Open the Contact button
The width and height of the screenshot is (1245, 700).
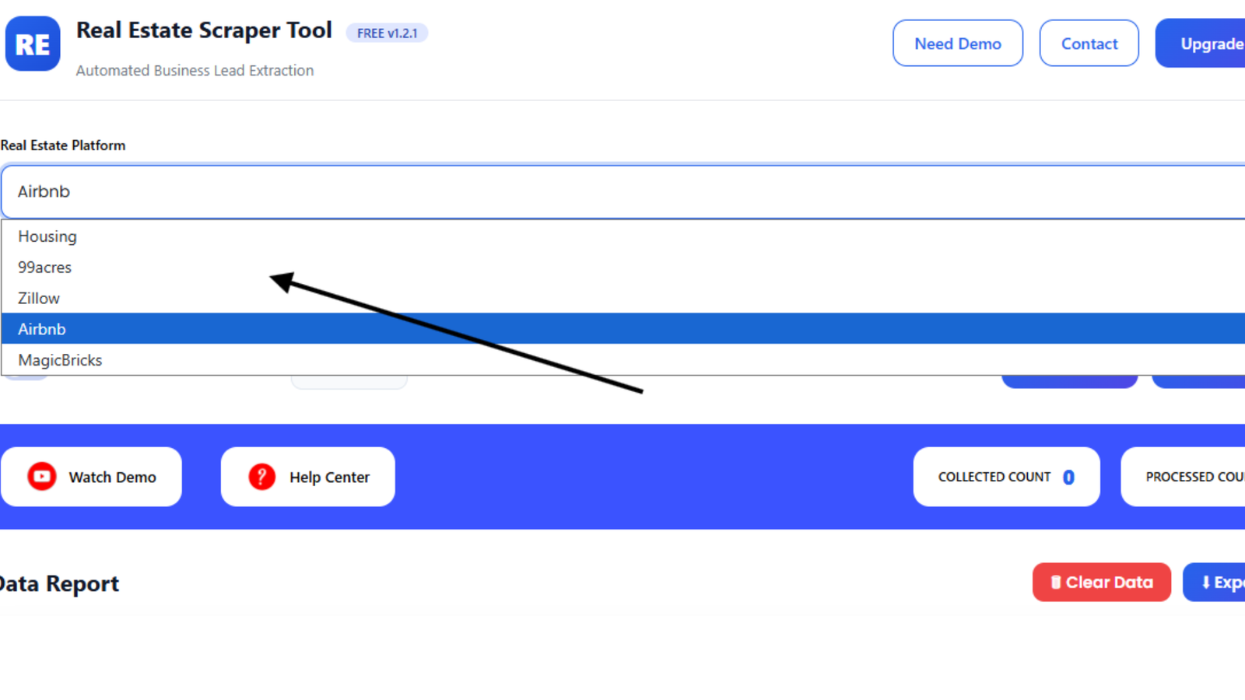1089,44
